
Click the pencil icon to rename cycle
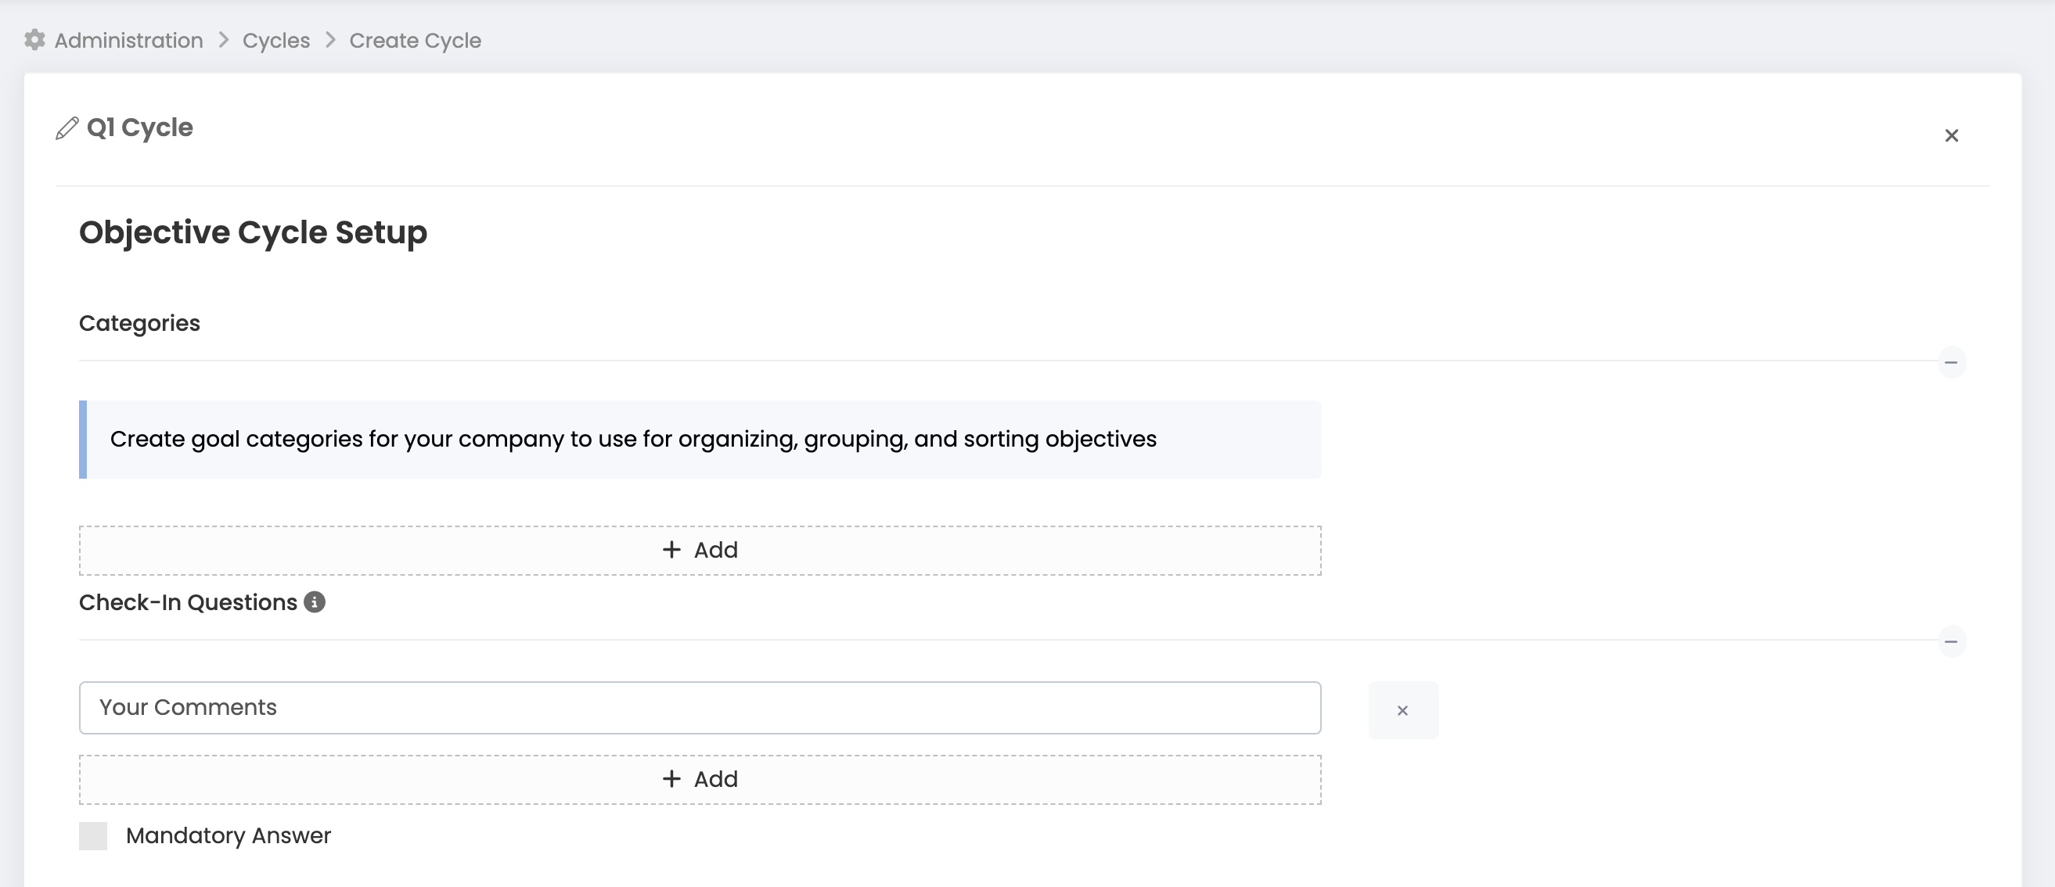(x=67, y=128)
